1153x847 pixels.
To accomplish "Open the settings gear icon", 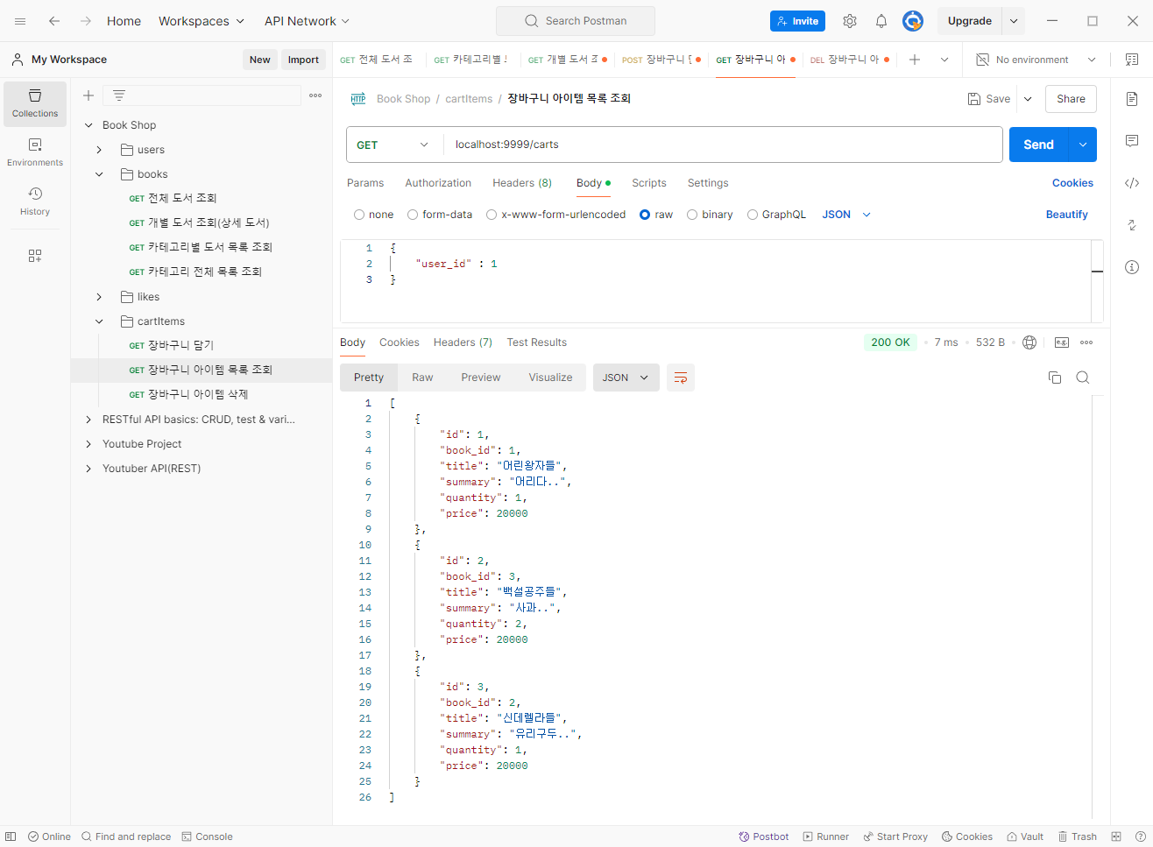I will click(x=850, y=21).
